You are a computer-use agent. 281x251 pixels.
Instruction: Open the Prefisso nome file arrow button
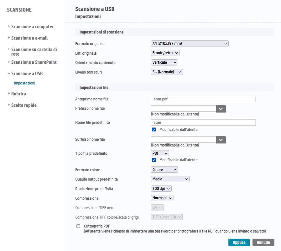(x=221, y=109)
